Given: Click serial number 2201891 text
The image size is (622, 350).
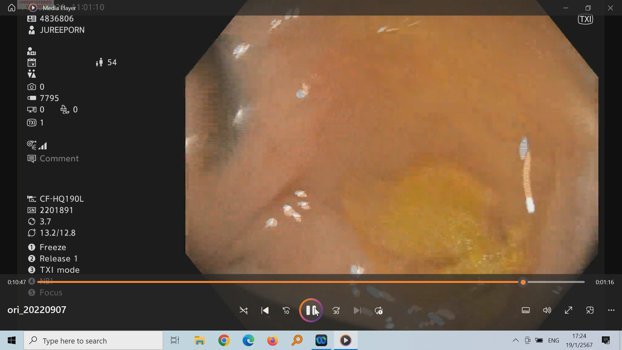Looking at the screenshot, I should coord(57,210).
